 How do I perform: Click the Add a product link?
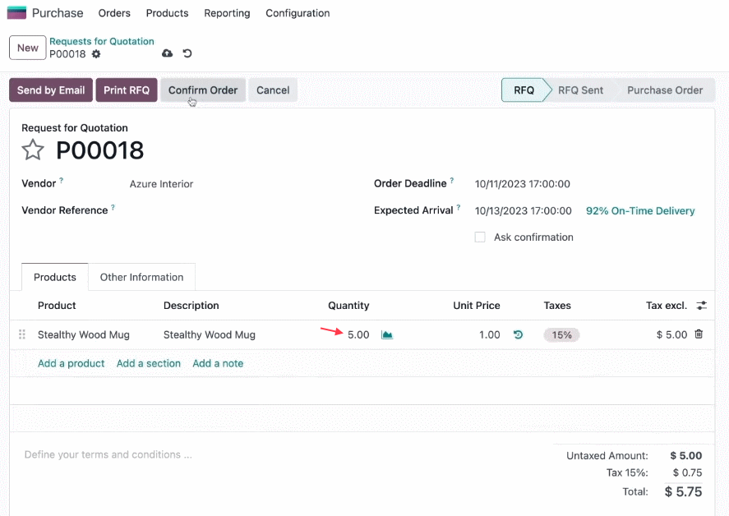[x=72, y=363]
